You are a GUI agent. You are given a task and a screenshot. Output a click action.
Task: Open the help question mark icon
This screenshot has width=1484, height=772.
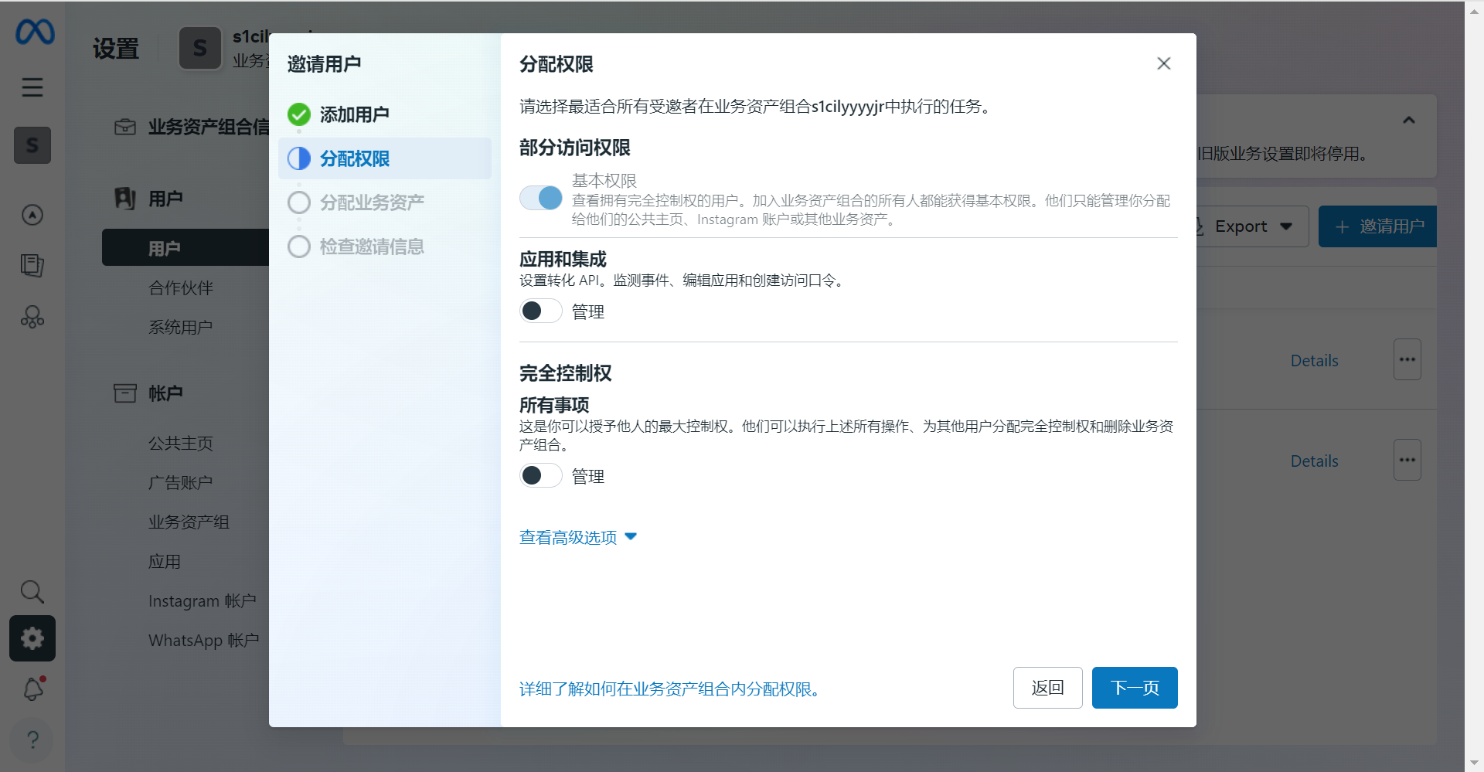click(32, 740)
